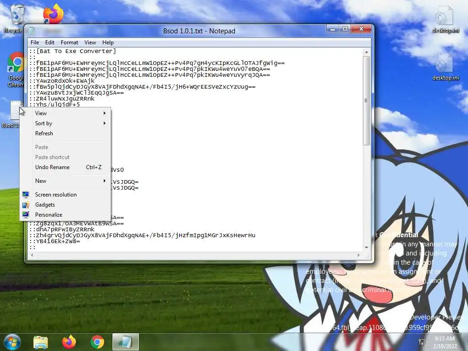This screenshot has width=468, height=351.
Task: Open Notepad View menu
Action: click(90, 43)
